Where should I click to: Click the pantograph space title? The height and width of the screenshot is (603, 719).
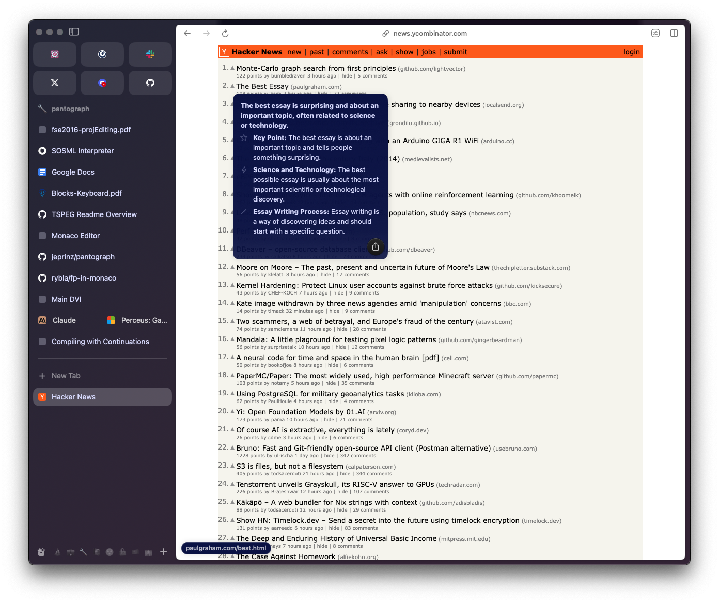coord(70,109)
